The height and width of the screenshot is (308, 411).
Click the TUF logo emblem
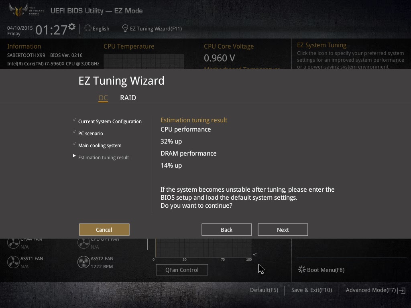coord(18,10)
